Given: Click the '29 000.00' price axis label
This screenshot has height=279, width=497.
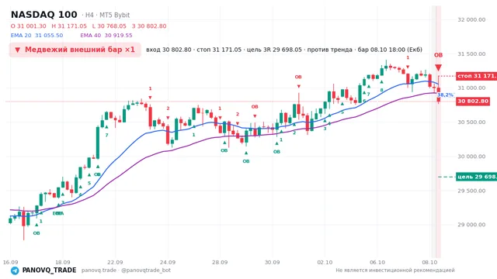Looking at the screenshot, I should (471, 225).
